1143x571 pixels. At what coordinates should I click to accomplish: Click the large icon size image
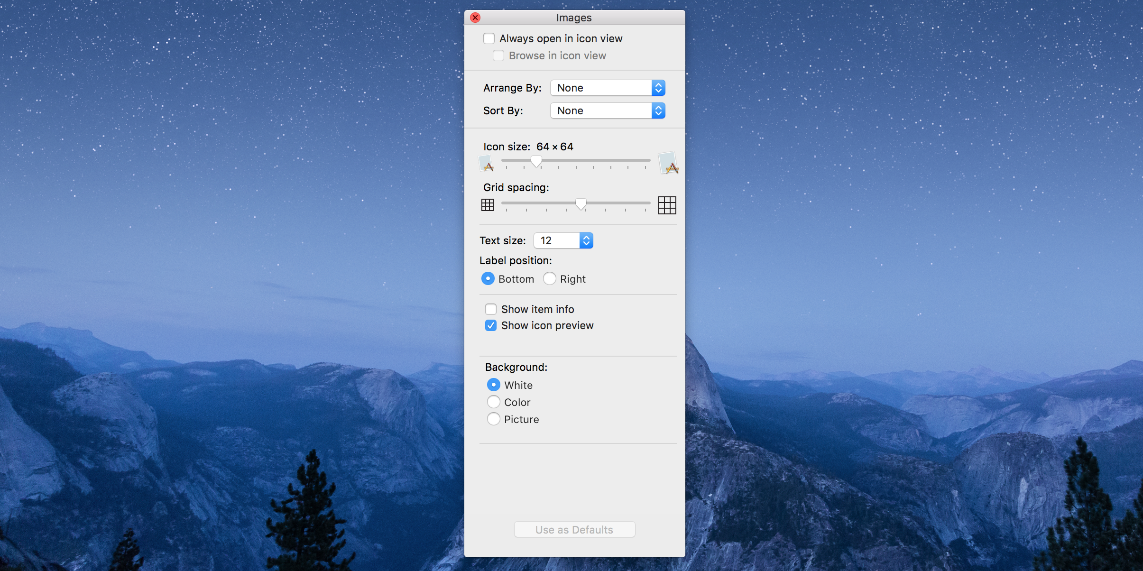(x=668, y=163)
